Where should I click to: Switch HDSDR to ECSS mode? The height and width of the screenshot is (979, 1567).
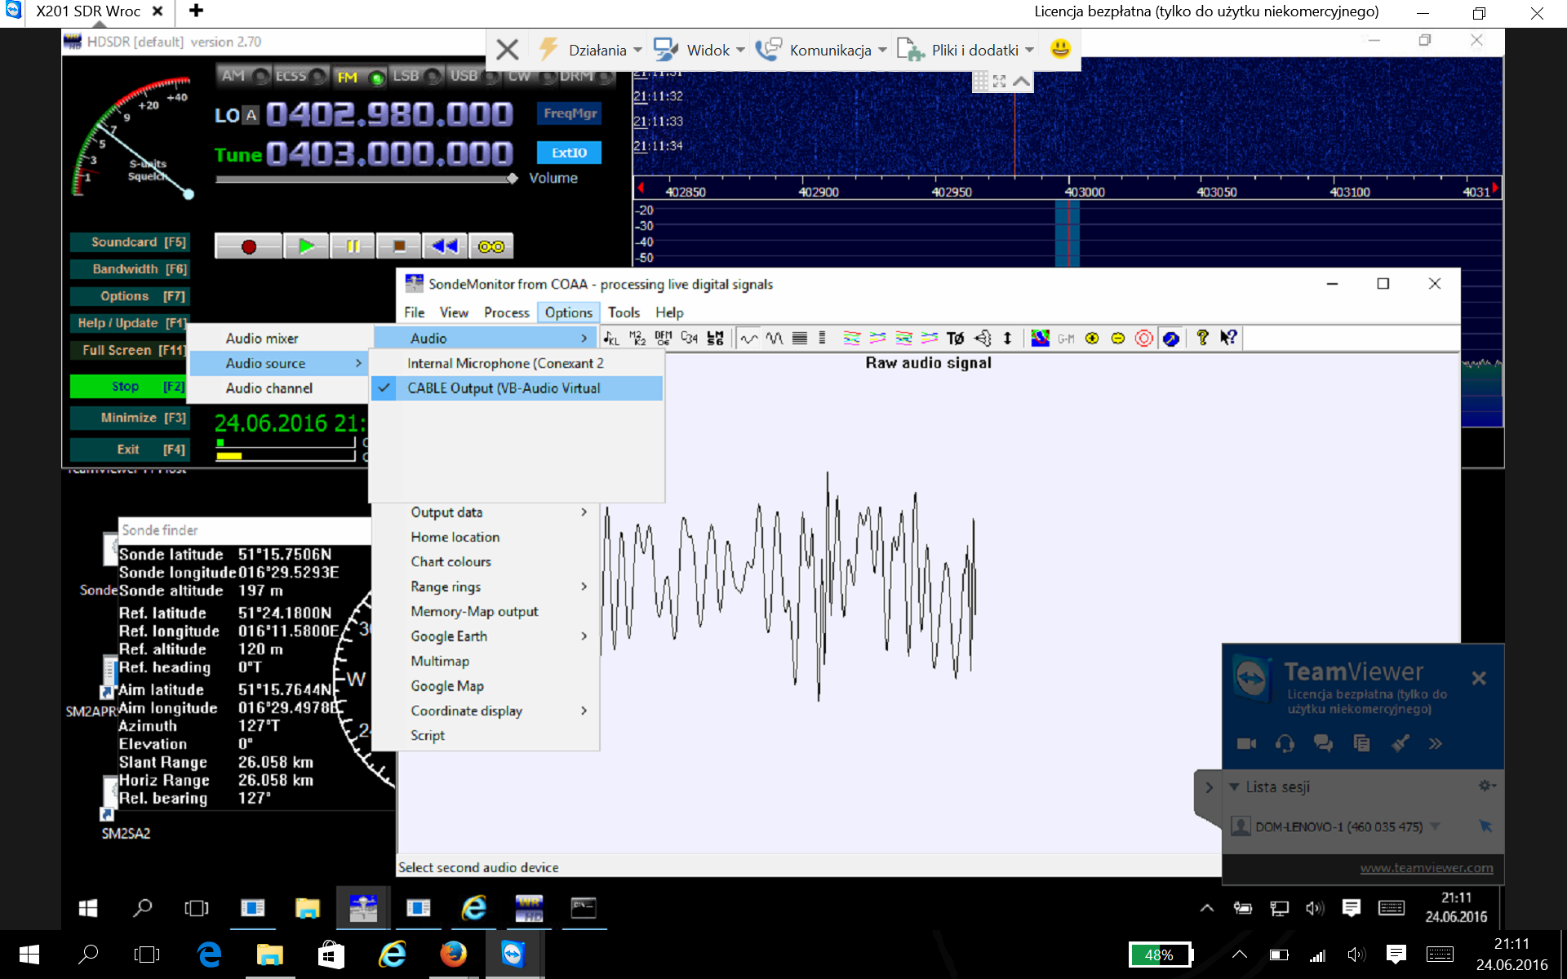pos(301,76)
